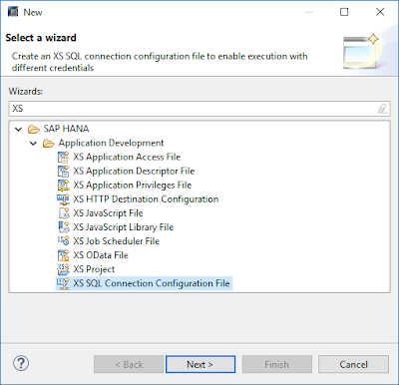
Task: Clear the wizard filter text with eraser icon
Action: pyautogui.click(x=383, y=109)
